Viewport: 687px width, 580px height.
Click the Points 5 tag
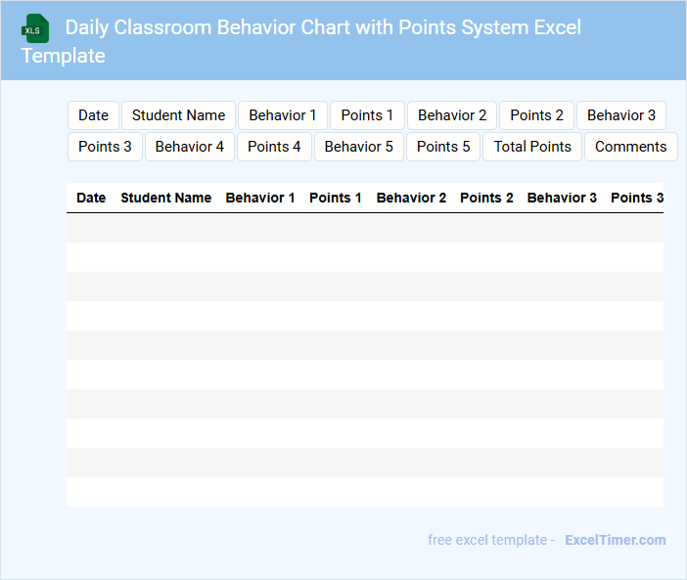click(443, 147)
